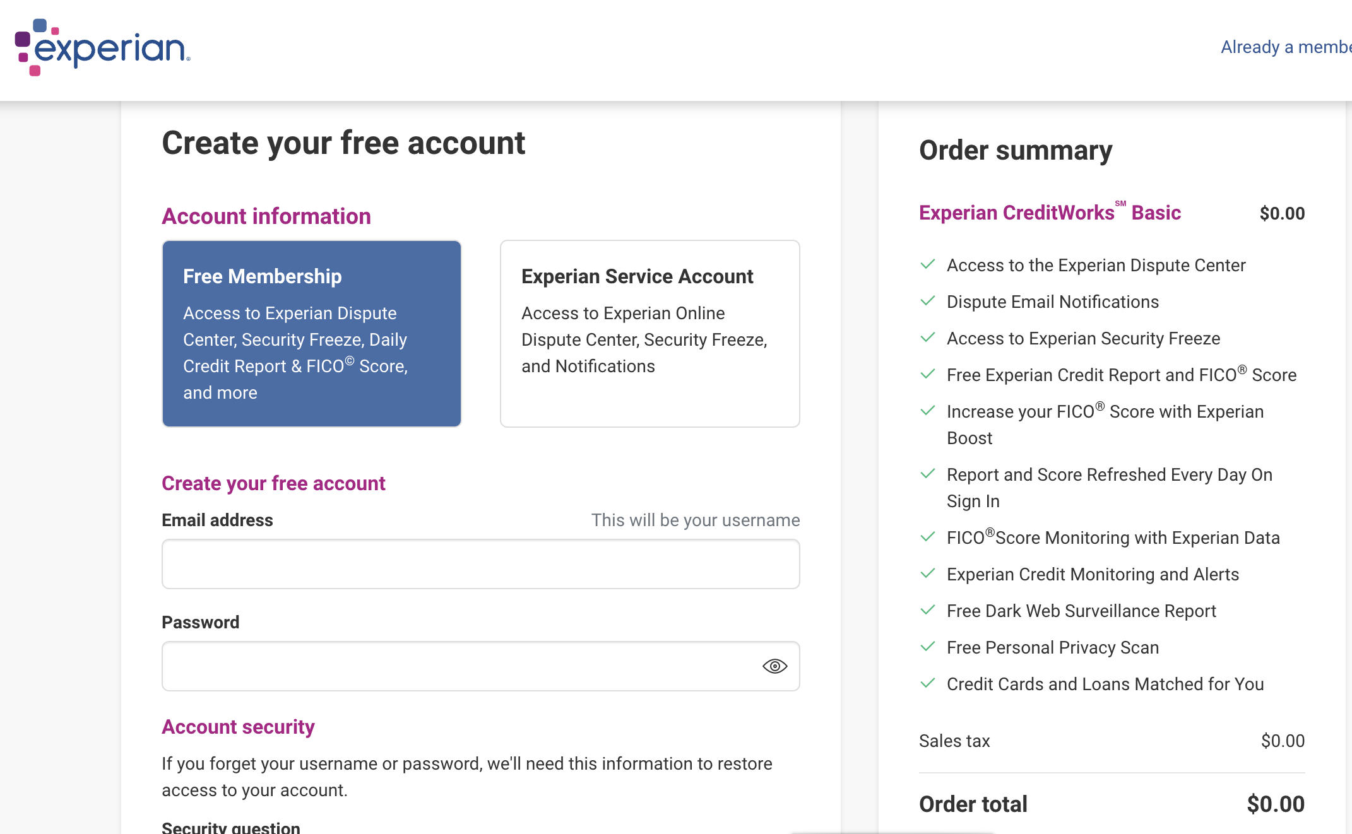This screenshot has height=834, width=1352.
Task: Click the Security question label
Action: pyautogui.click(x=231, y=828)
